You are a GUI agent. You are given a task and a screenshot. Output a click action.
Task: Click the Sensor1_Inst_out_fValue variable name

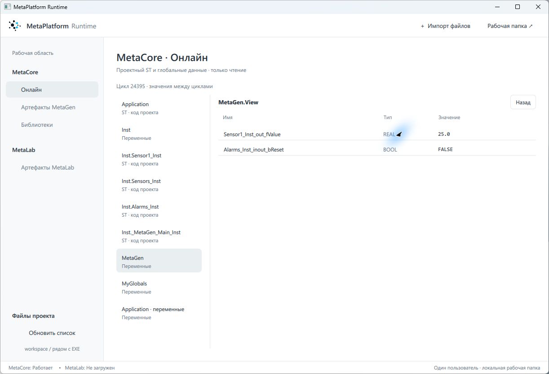coord(252,134)
